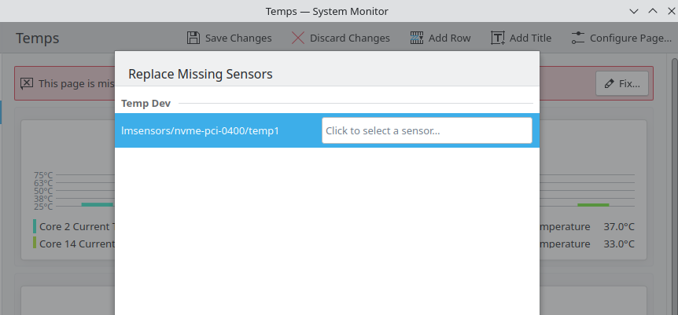Click the Temp Dev section header
This screenshot has height=315, width=678.
146,103
